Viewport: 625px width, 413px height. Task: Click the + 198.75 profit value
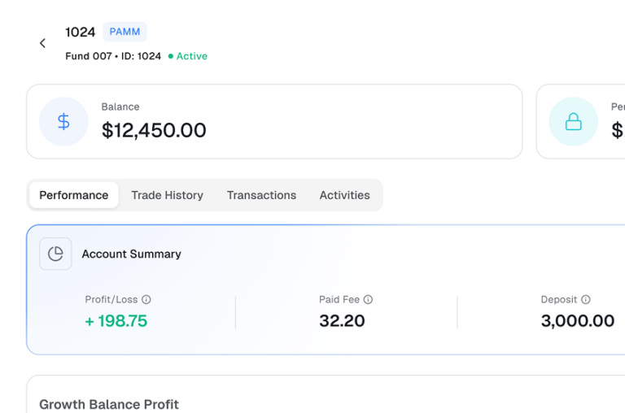tap(116, 321)
